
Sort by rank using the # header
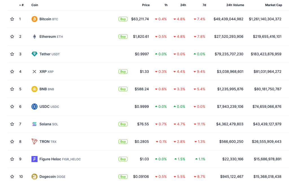21,5
